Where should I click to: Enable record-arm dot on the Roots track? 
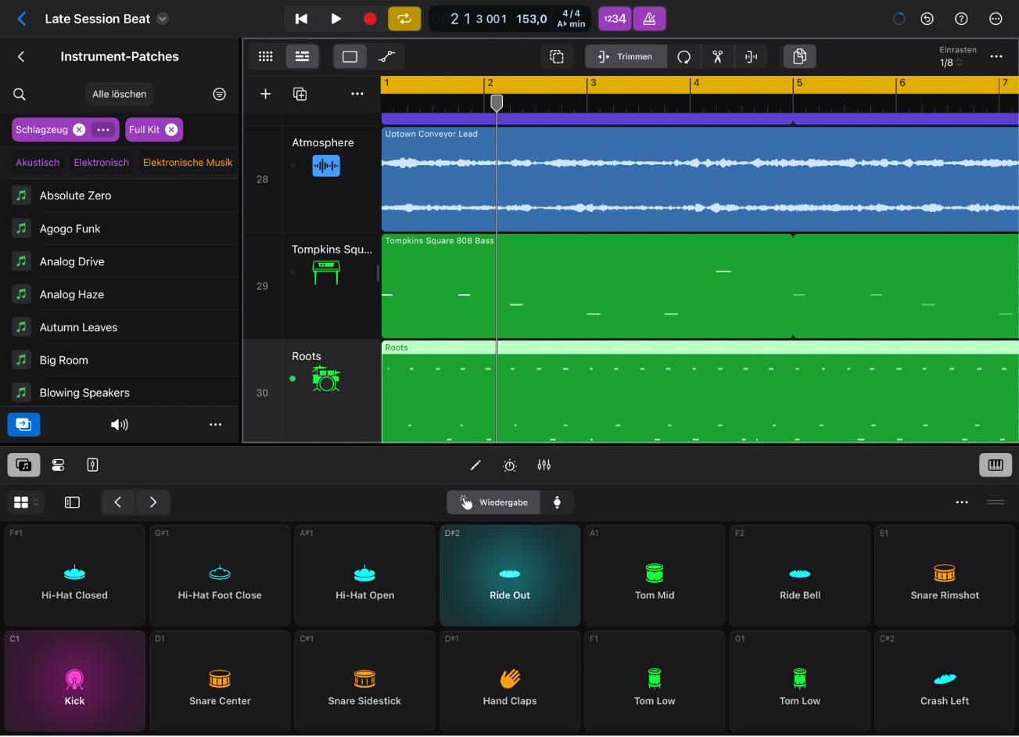292,379
